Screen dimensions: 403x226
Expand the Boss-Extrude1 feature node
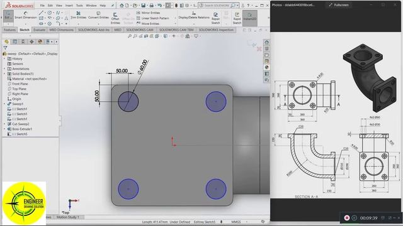(x=4, y=129)
